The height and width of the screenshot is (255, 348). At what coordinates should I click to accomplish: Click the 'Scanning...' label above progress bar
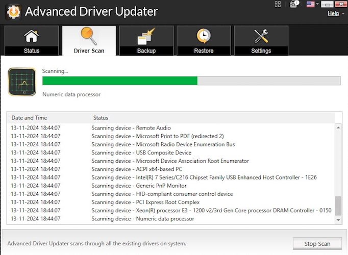55,71
